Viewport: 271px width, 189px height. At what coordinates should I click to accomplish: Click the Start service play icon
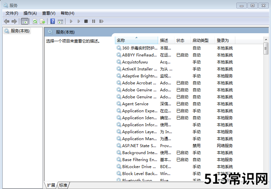(71, 22)
